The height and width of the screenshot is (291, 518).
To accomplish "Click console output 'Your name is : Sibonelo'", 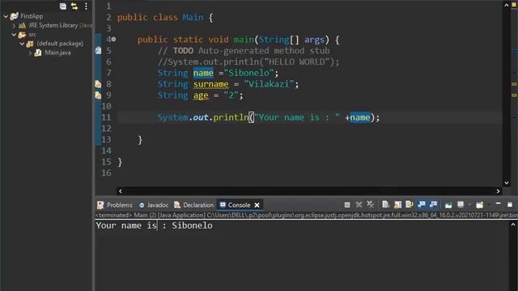I will [x=155, y=226].
